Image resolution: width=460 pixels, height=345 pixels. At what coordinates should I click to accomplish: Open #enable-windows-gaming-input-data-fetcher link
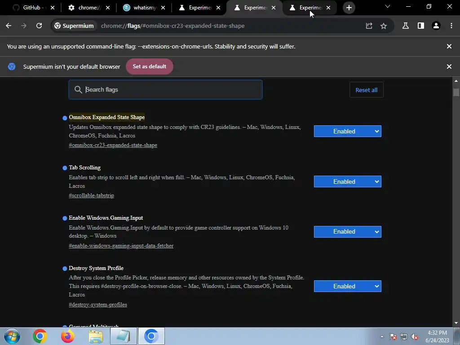click(121, 246)
